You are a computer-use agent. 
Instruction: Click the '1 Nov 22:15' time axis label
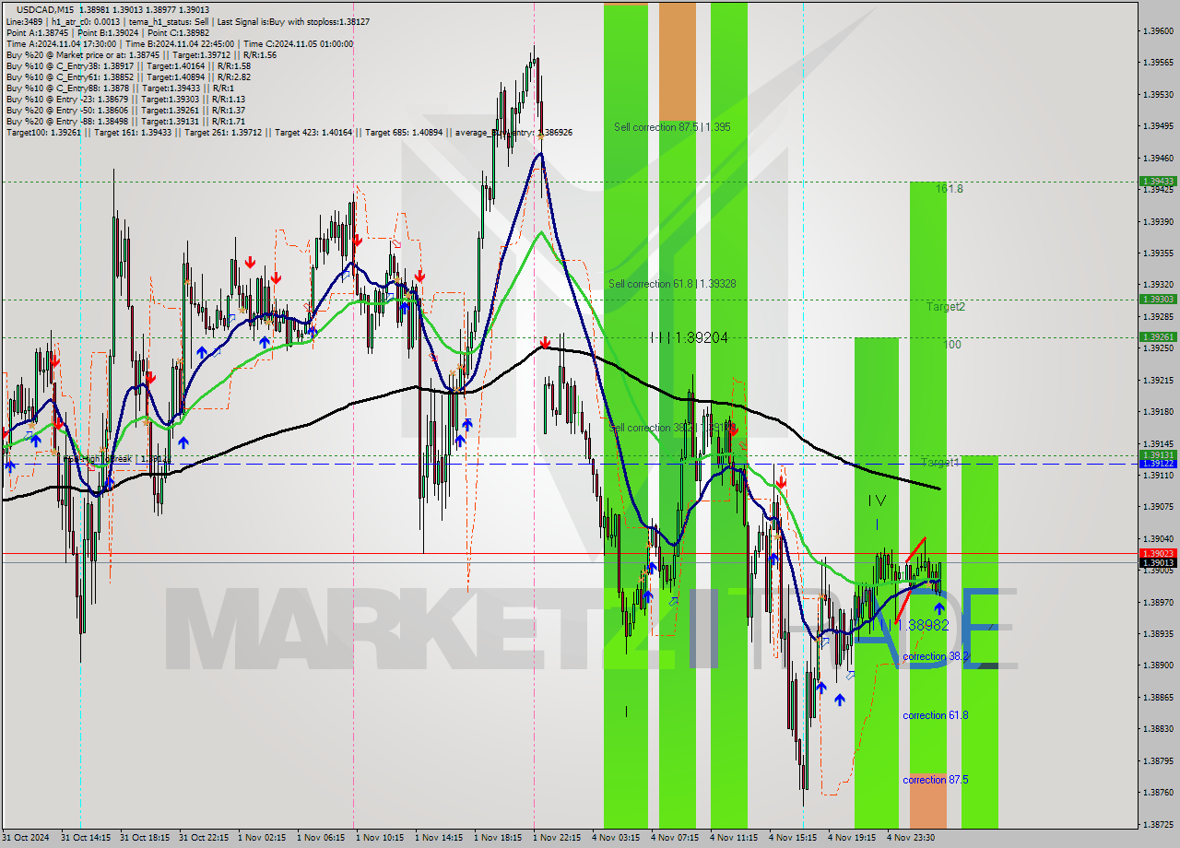(558, 838)
